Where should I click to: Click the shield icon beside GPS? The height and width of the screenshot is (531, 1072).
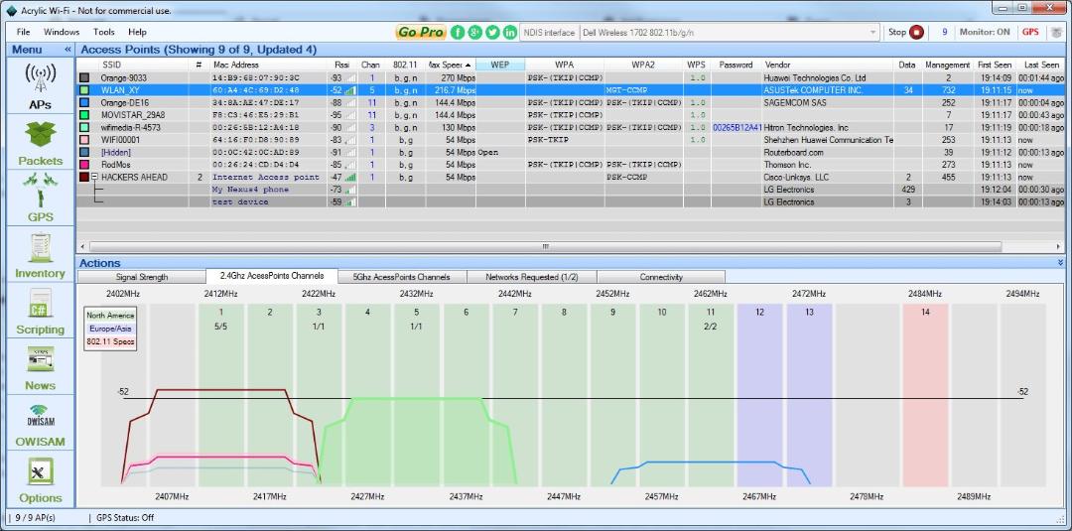coord(1056,32)
